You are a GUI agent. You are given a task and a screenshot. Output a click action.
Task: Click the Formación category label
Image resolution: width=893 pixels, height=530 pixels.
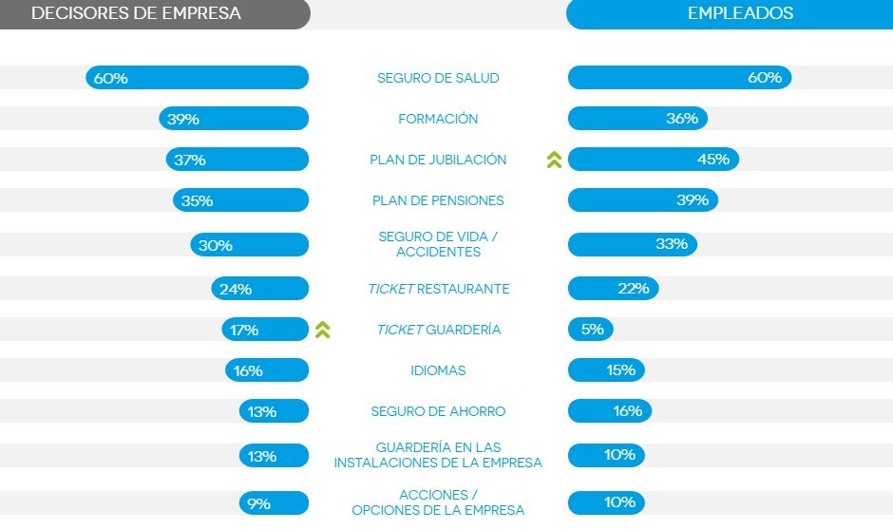click(438, 119)
